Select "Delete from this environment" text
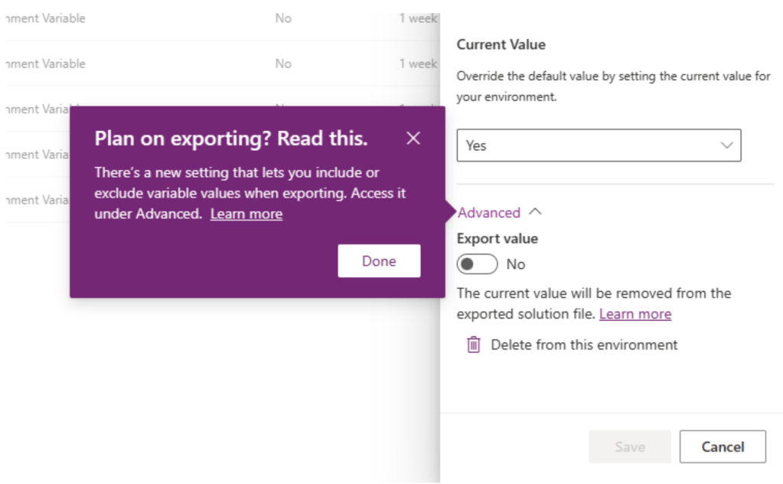The height and width of the screenshot is (484, 783). tap(584, 345)
